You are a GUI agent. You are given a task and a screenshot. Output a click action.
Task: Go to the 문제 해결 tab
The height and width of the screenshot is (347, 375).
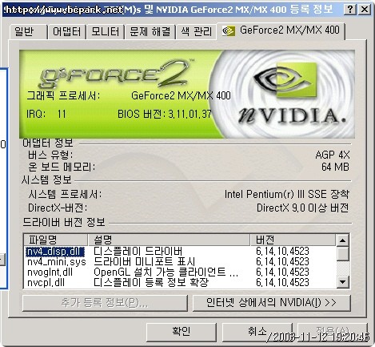(150, 32)
